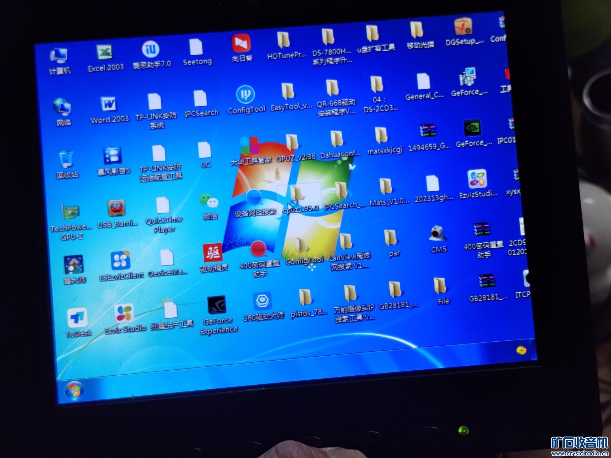Image resolution: width=611 pixels, height=458 pixels.
Task: Open TP-LINK安防运维配置工具 icon
Action: [159, 154]
